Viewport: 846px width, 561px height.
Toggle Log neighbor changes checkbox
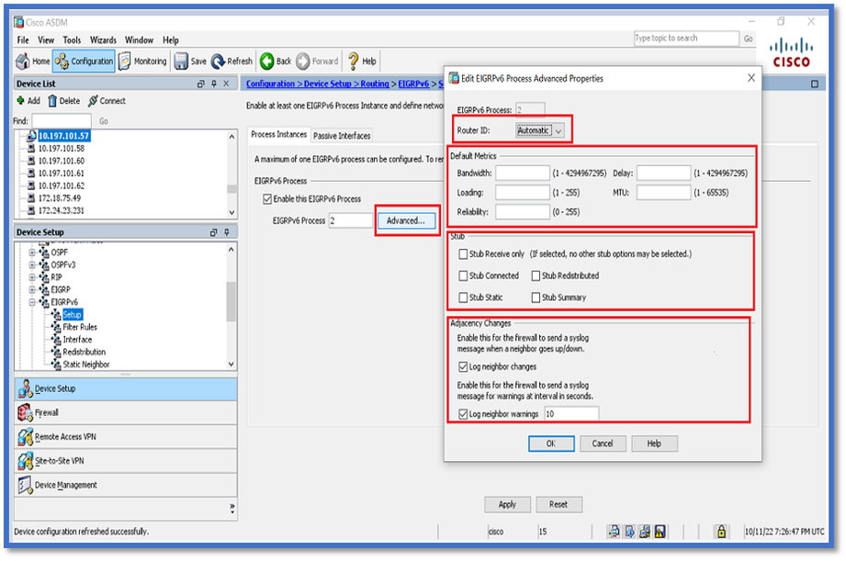[x=463, y=367]
